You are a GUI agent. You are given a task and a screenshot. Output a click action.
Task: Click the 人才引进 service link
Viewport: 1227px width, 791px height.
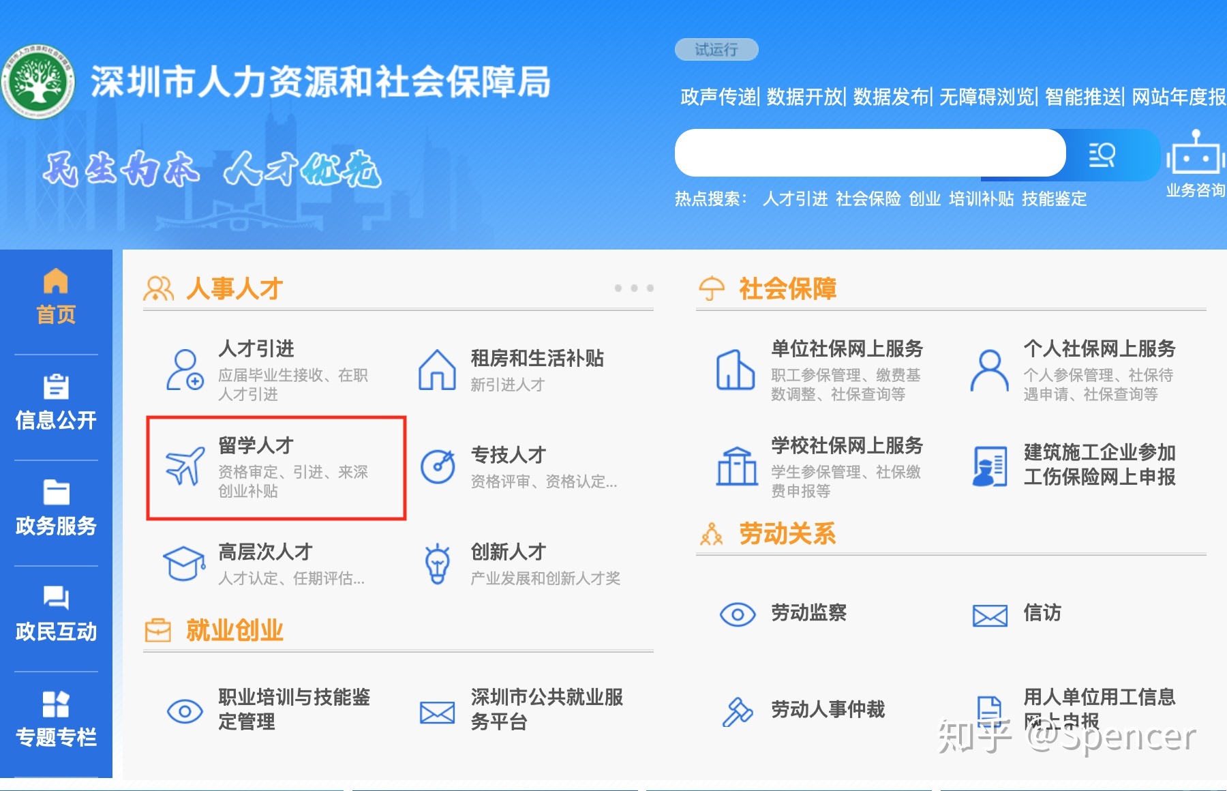click(256, 348)
